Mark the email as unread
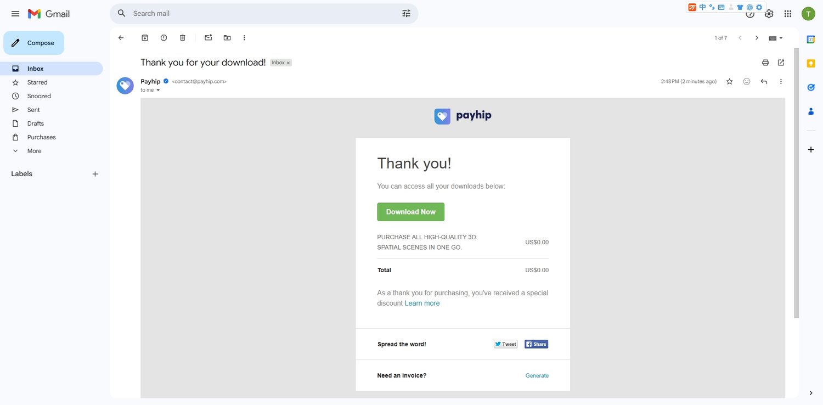The width and height of the screenshot is (823, 405). pos(208,38)
